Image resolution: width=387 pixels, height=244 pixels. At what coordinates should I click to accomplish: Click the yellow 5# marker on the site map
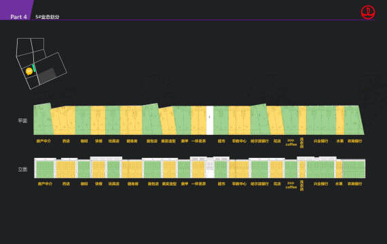[29, 71]
